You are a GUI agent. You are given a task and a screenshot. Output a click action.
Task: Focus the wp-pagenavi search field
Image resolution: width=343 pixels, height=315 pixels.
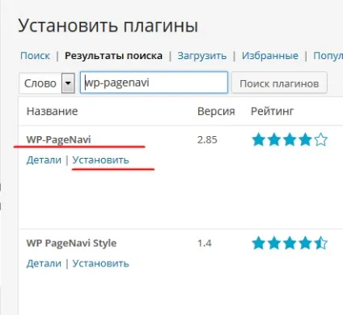[x=154, y=83]
